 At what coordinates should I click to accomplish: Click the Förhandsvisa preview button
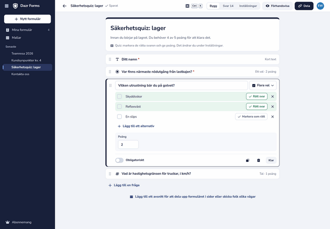tap(277, 6)
